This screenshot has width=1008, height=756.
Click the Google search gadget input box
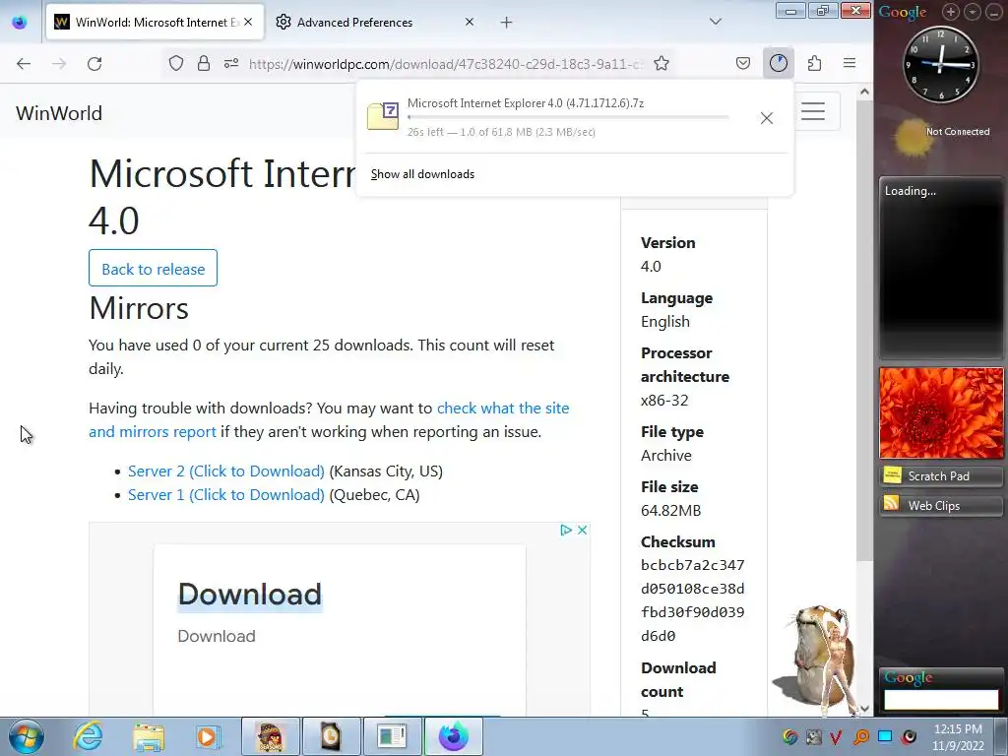point(941,700)
